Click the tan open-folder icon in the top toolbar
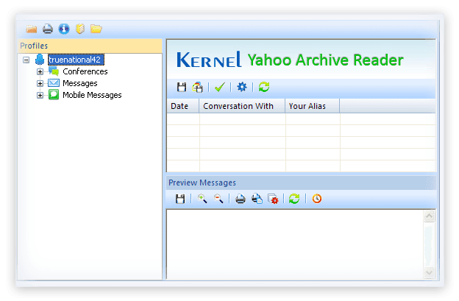The width and height of the screenshot is (459, 301). [x=32, y=29]
